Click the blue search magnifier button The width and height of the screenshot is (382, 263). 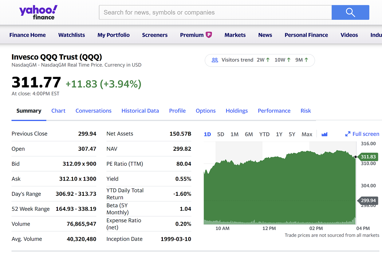350,13
